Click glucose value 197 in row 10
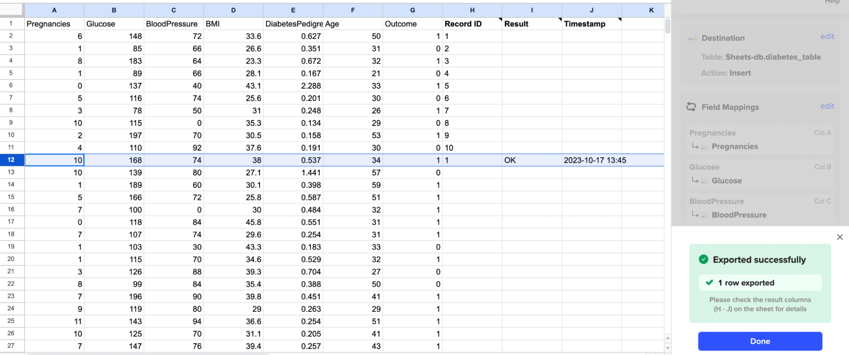Viewport: 849px width, 355px height. tap(114, 135)
